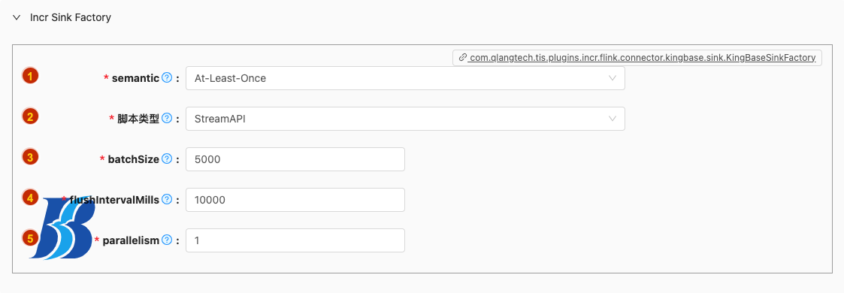This screenshot has width=844, height=293.
Task: Open the batchSize help question mark
Action: [x=167, y=159]
